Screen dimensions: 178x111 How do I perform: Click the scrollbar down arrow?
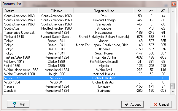point(173,92)
